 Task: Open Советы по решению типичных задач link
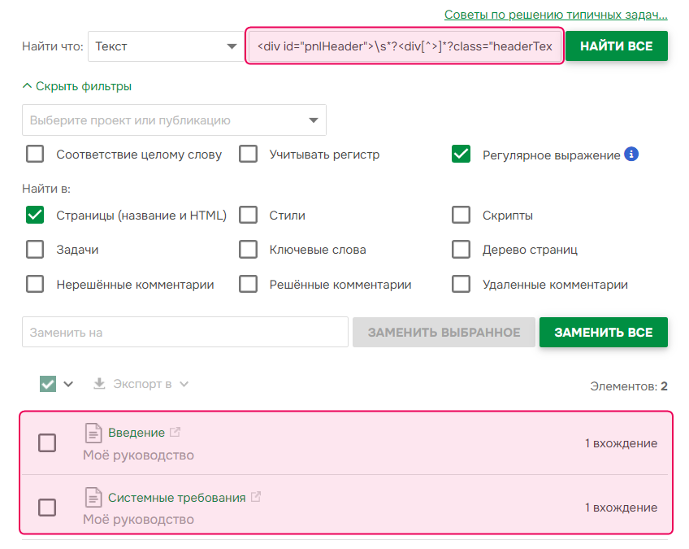tap(556, 15)
